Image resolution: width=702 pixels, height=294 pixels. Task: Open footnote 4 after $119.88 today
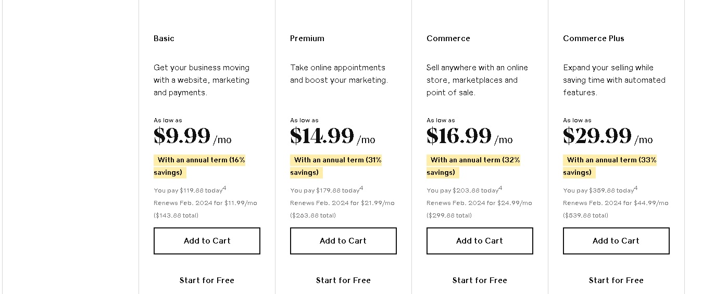tap(224, 188)
